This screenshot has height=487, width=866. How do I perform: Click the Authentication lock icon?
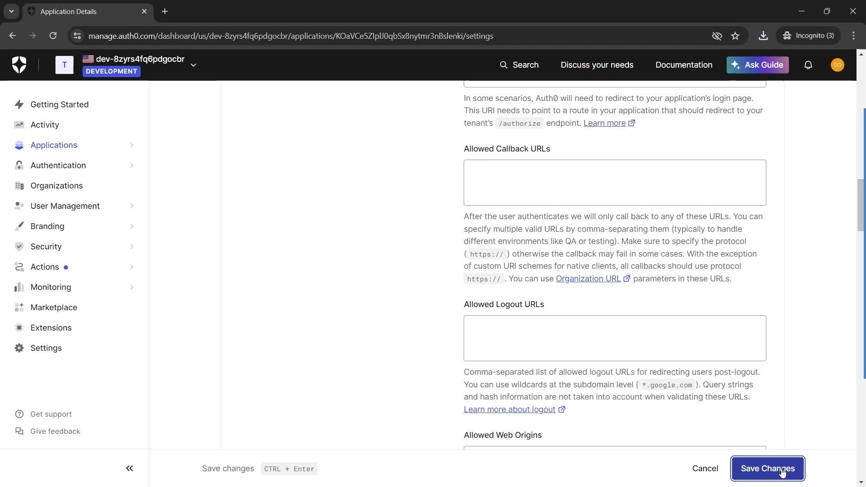click(19, 165)
